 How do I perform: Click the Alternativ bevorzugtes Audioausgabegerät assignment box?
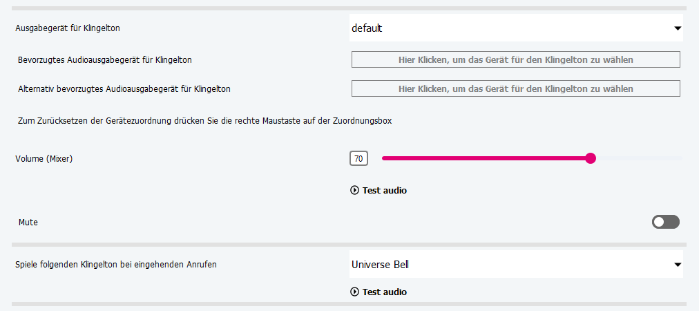(x=516, y=88)
